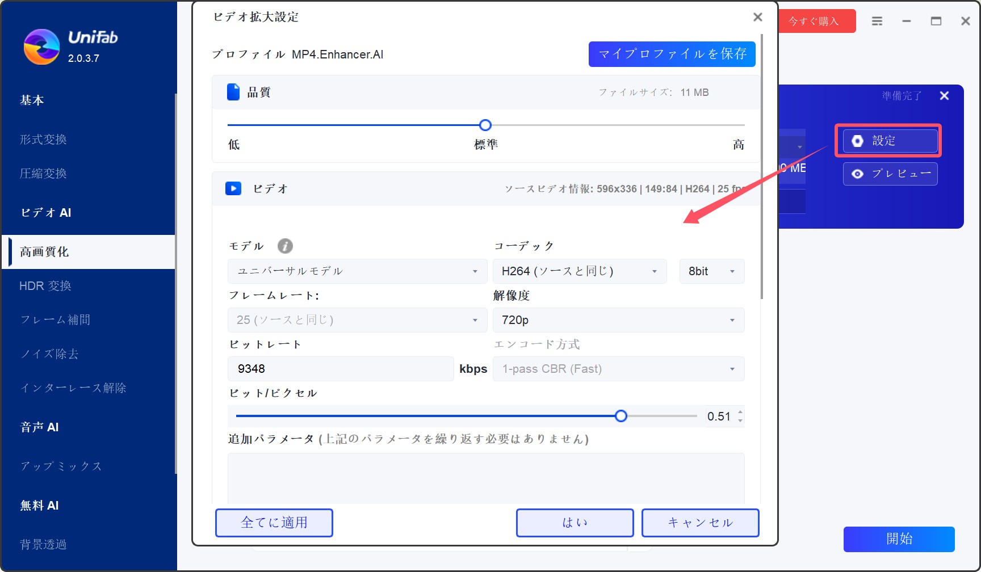Open the encode method dropdown 1-pass CBR
Screen dimensions: 981x572
click(618, 369)
